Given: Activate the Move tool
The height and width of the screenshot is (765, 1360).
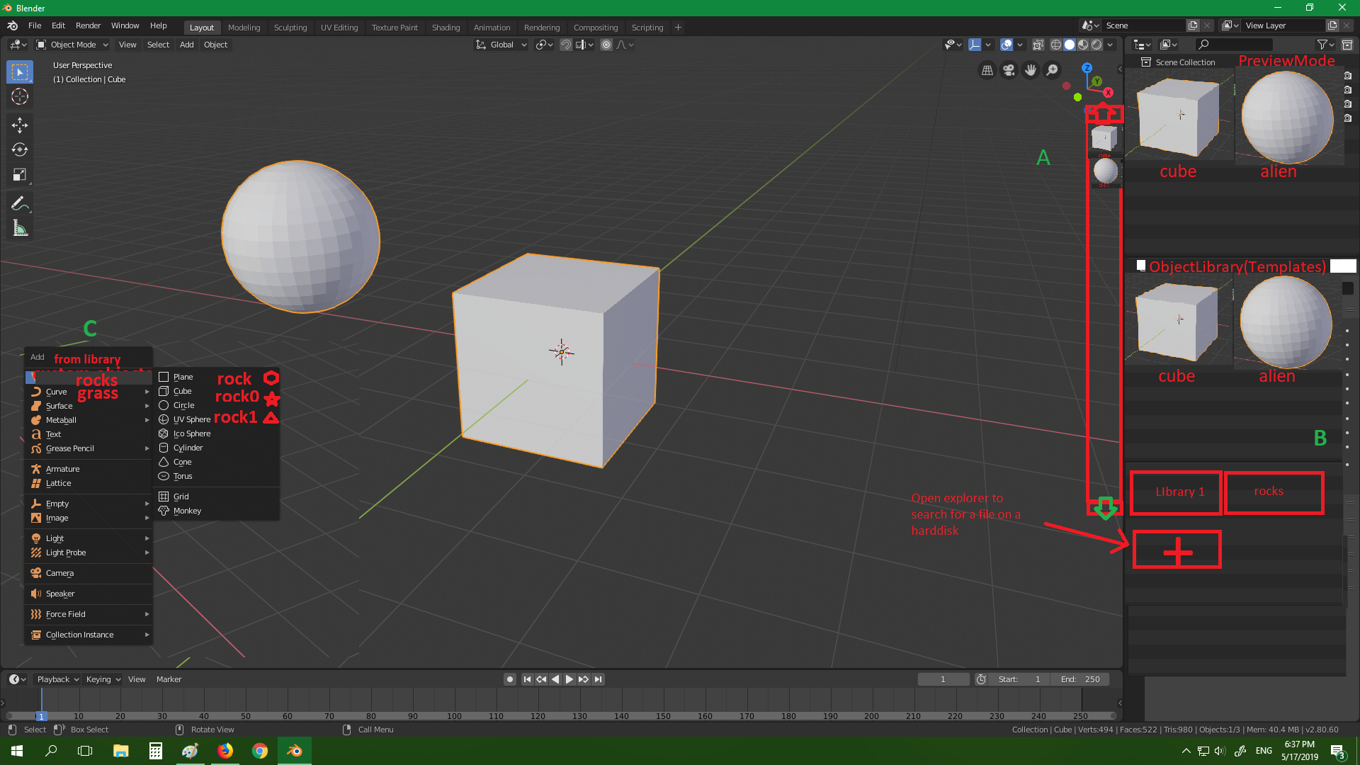Looking at the screenshot, I should coord(20,125).
